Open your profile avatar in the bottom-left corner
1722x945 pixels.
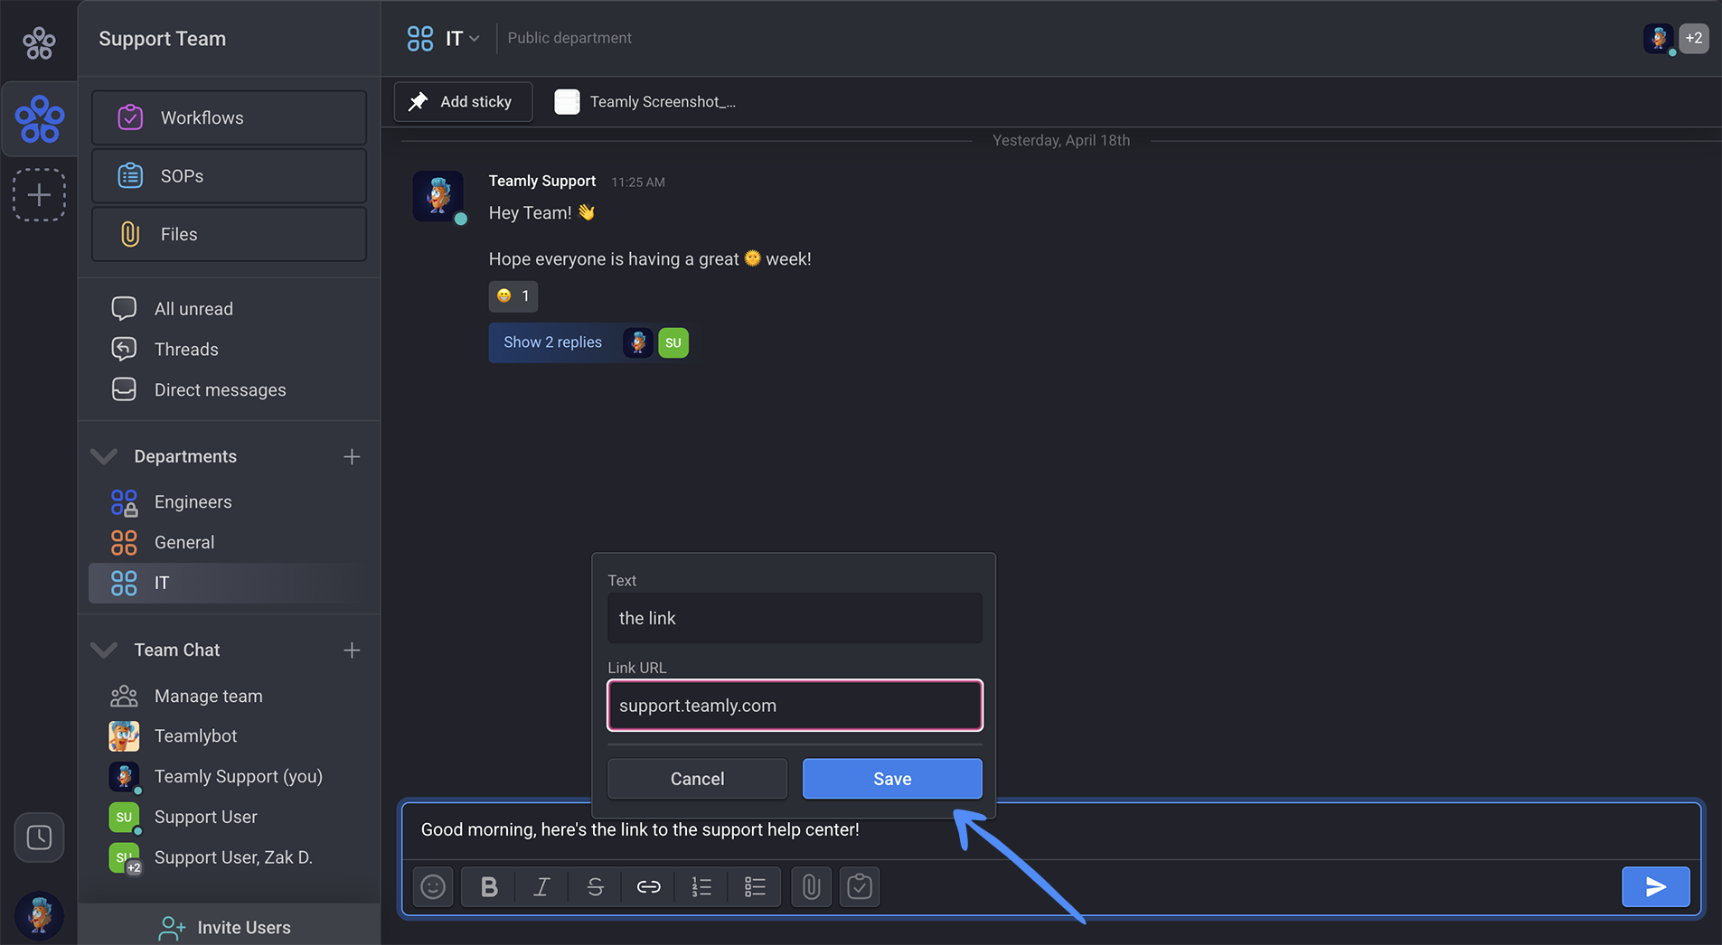coord(39,916)
